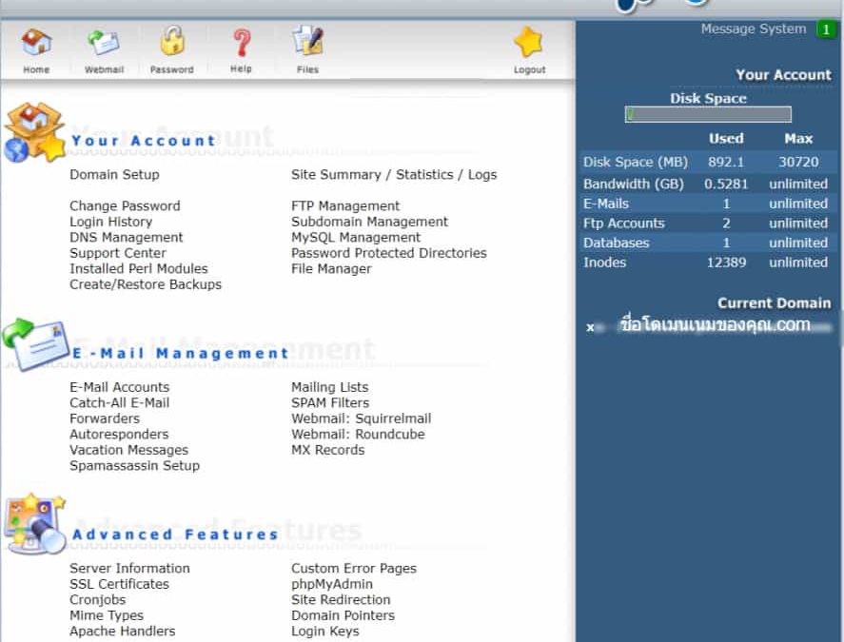Open DNS Management
This screenshot has width=844, height=642.
(x=126, y=237)
